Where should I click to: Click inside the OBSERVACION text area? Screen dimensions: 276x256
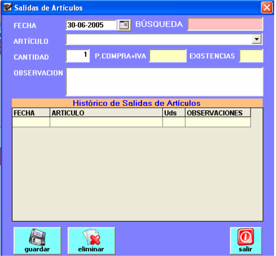[164, 82]
